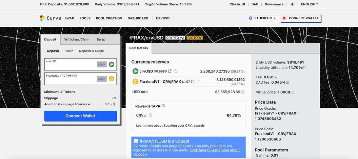Screen dimensions: 358x159
Task: Click the Price Scale value 1.1200530606
Action: click(x=268, y=139)
